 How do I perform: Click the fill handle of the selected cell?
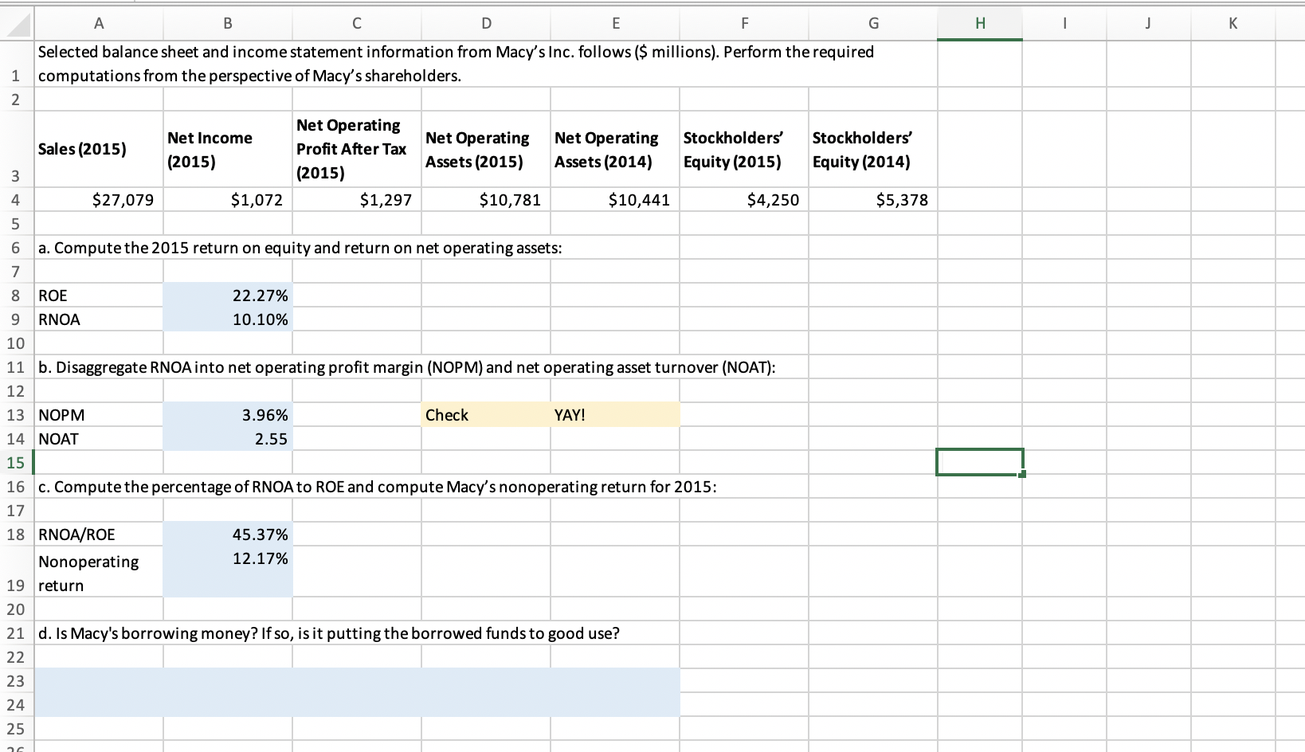1022,475
